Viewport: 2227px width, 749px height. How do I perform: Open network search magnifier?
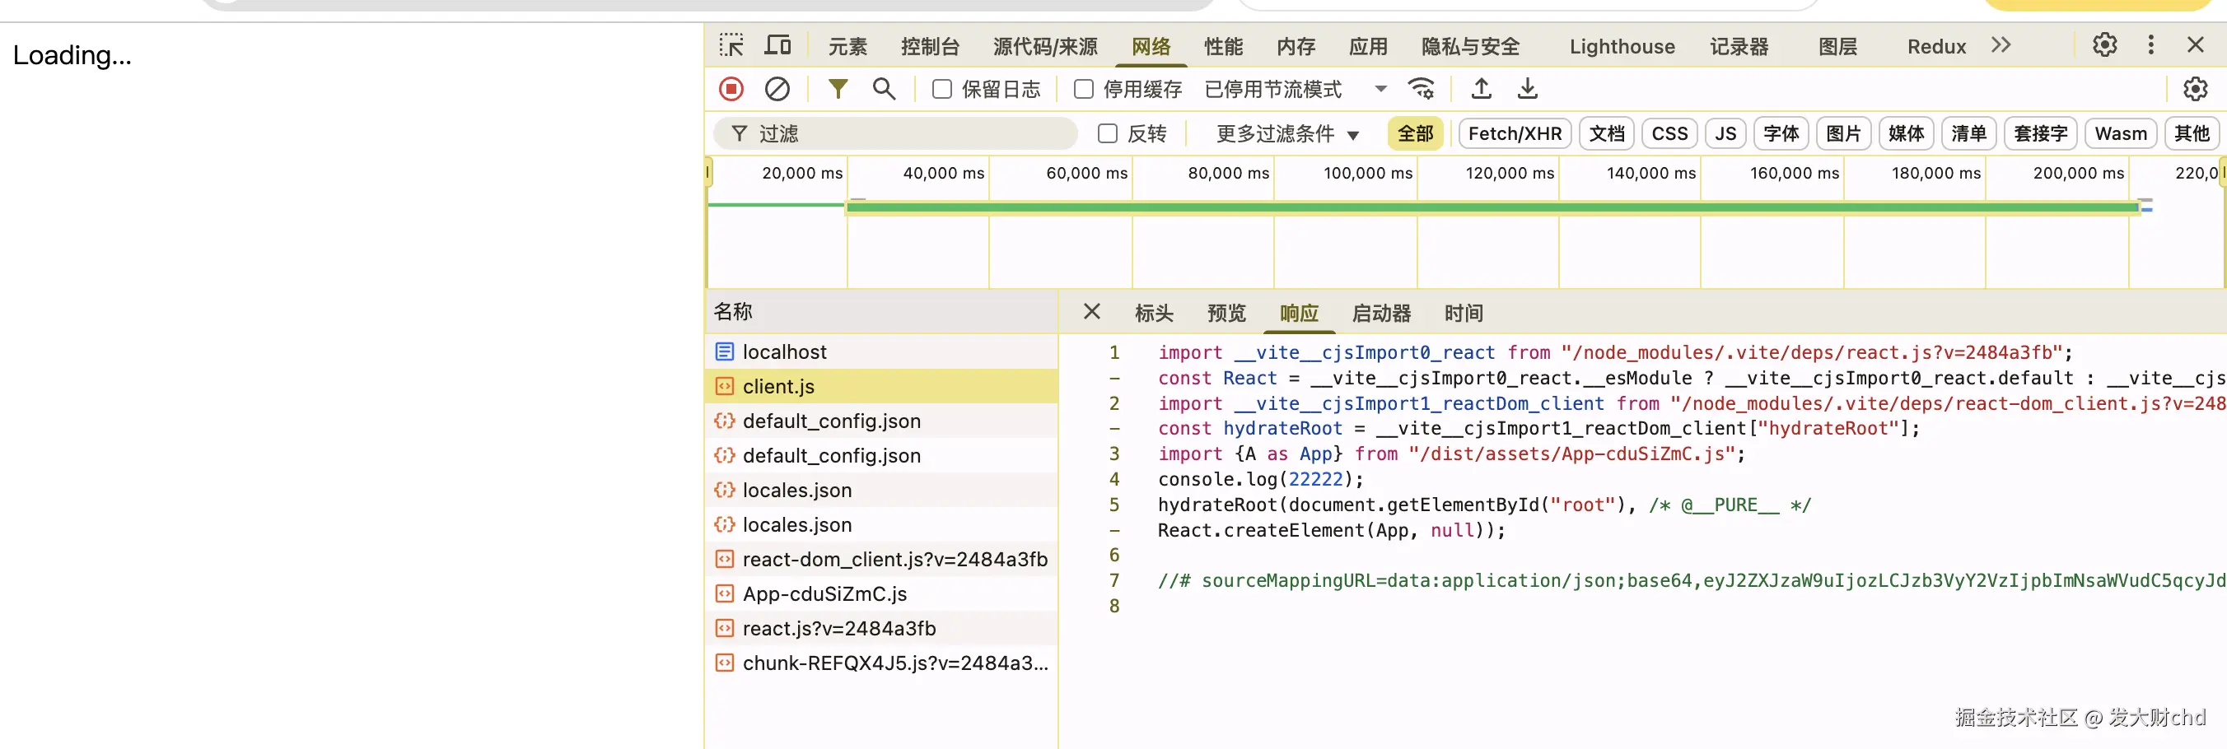[x=884, y=89]
